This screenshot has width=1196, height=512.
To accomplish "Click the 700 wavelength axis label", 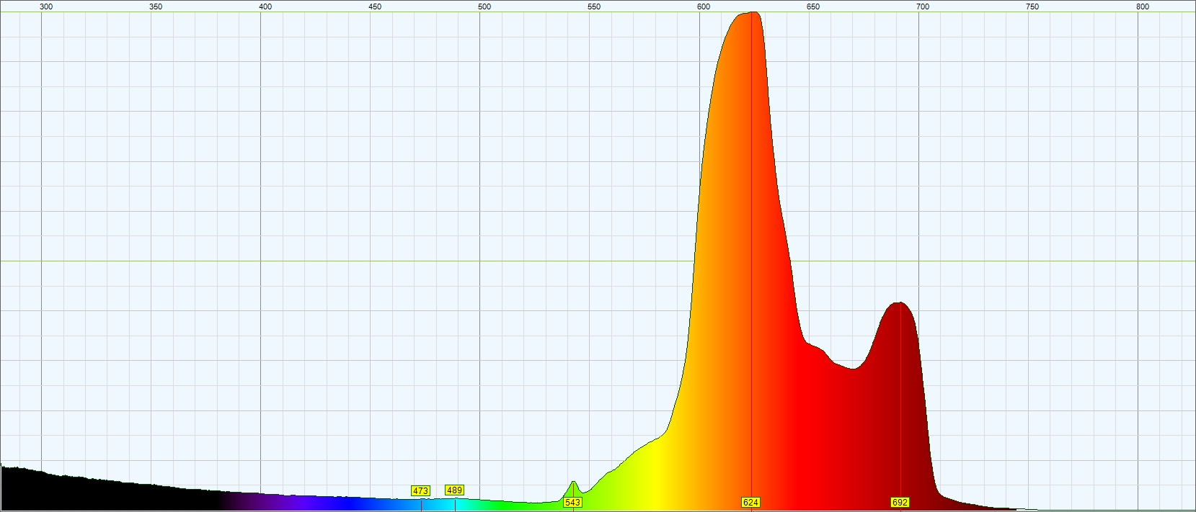I will pyautogui.click(x=923, y=6).
